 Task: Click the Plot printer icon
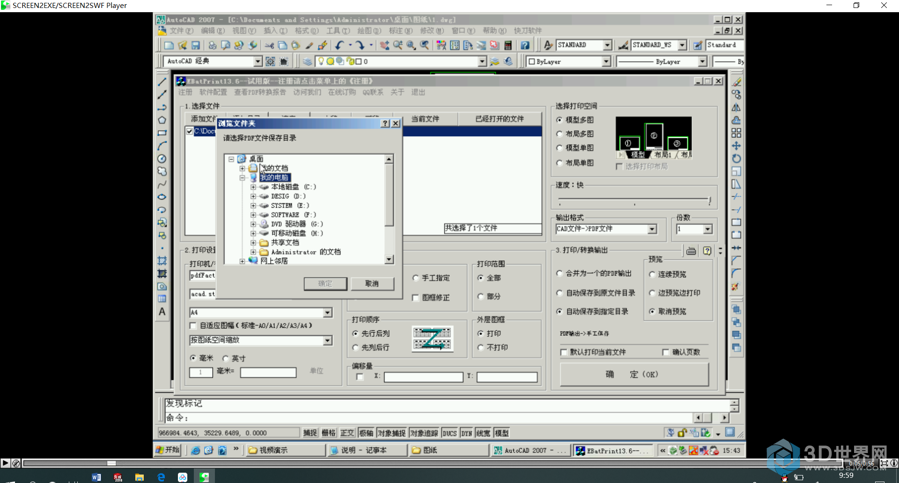[213, 45]
